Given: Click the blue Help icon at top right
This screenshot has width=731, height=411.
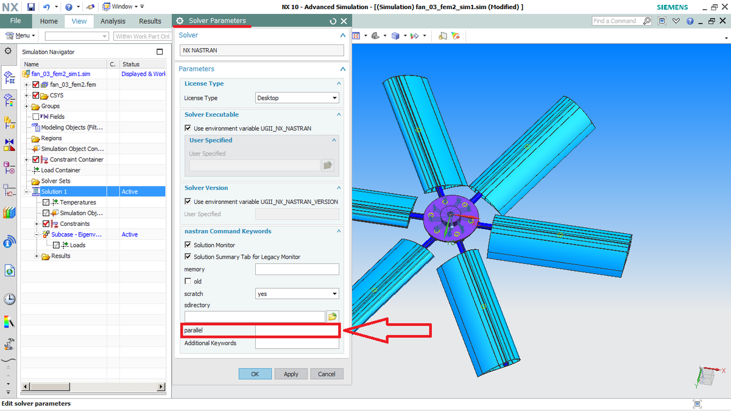Looking at the screenshot, I should tap(690, 21).
